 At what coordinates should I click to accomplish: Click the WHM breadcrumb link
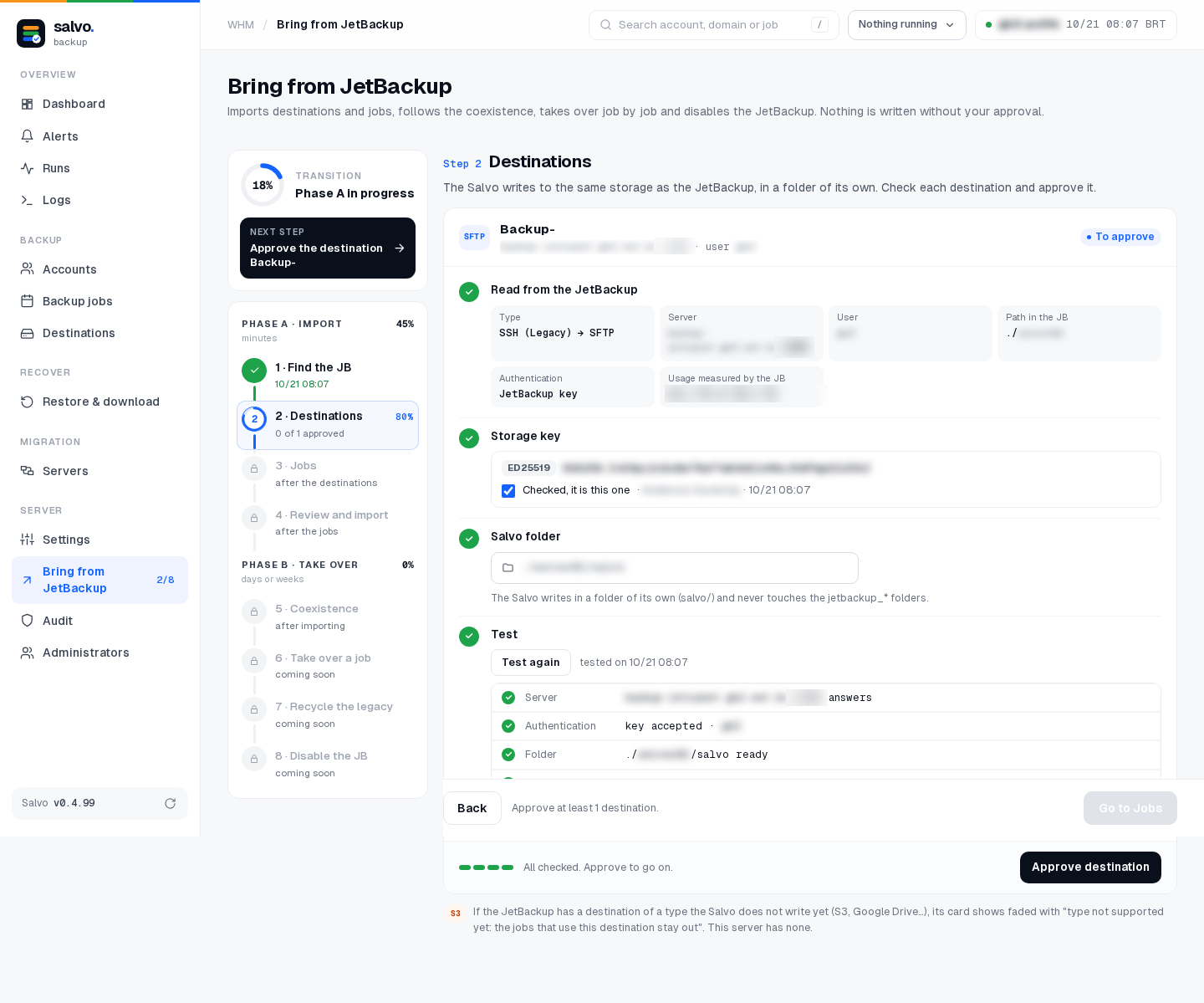241,25
